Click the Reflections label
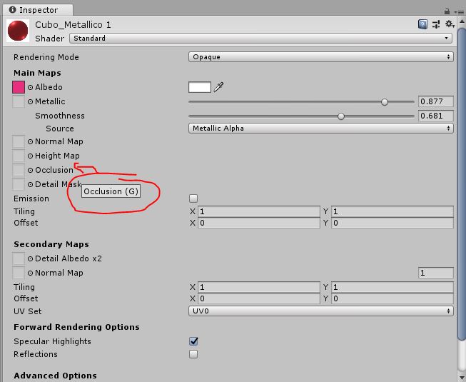 tap(36, 354)
